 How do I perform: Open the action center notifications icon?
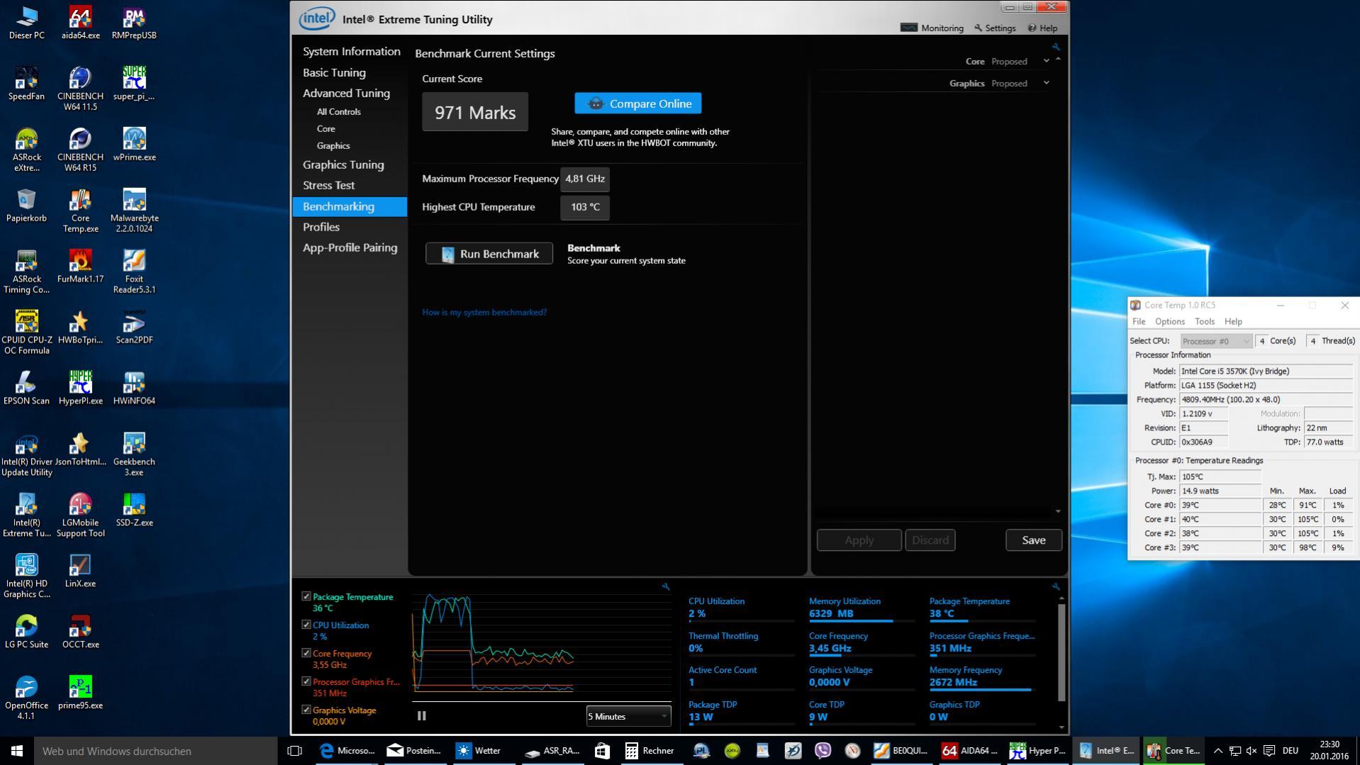(x=1269, y=750)
